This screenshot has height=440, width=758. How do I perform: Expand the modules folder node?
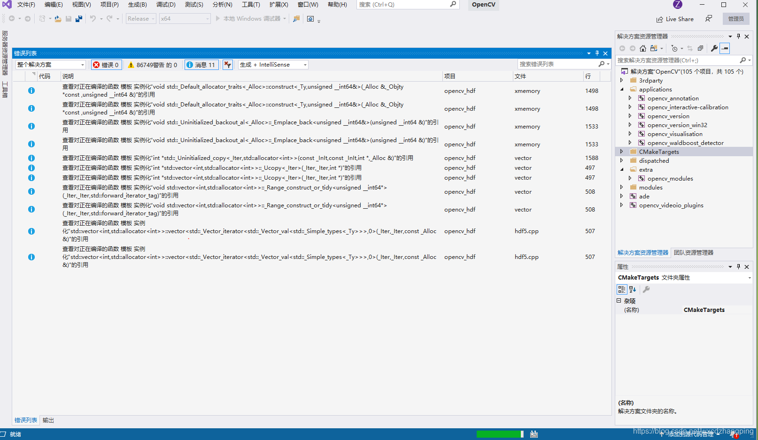pyautogui.click(x=622, y=187)
